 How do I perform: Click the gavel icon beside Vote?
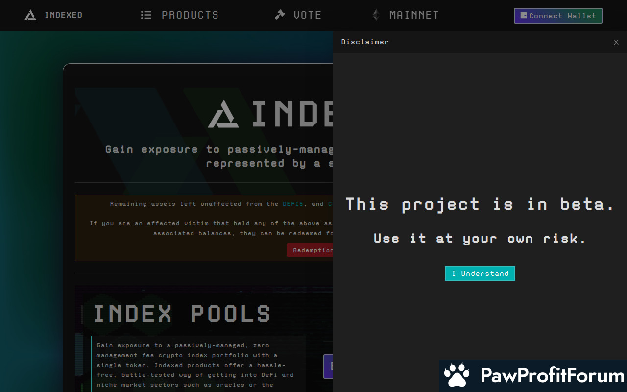click(x=280, y=15)
